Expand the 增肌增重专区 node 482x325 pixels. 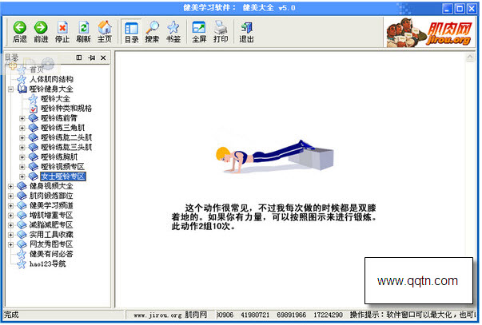[11, 216]
